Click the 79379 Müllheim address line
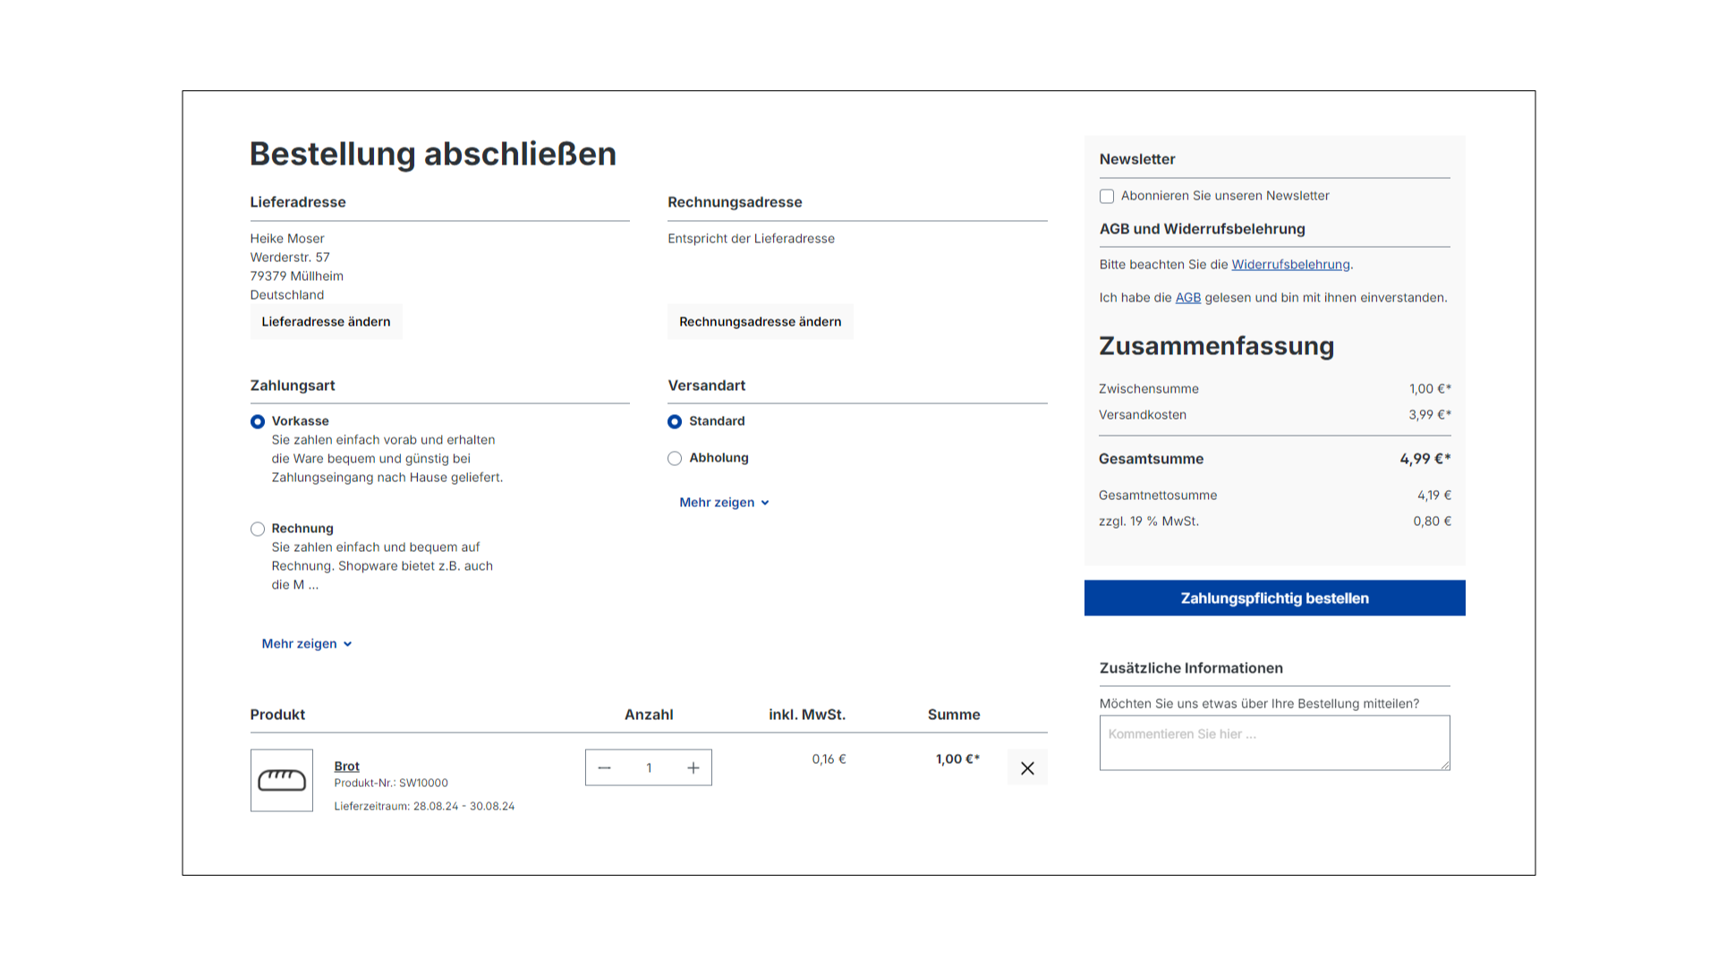Image resolution: width=1718 pixels, height=966 pixels. 297,276
